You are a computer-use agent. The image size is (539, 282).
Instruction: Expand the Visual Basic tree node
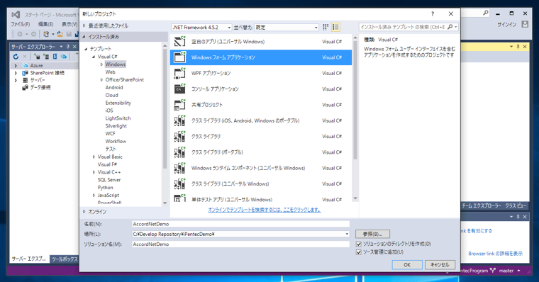tap(94, 157)
